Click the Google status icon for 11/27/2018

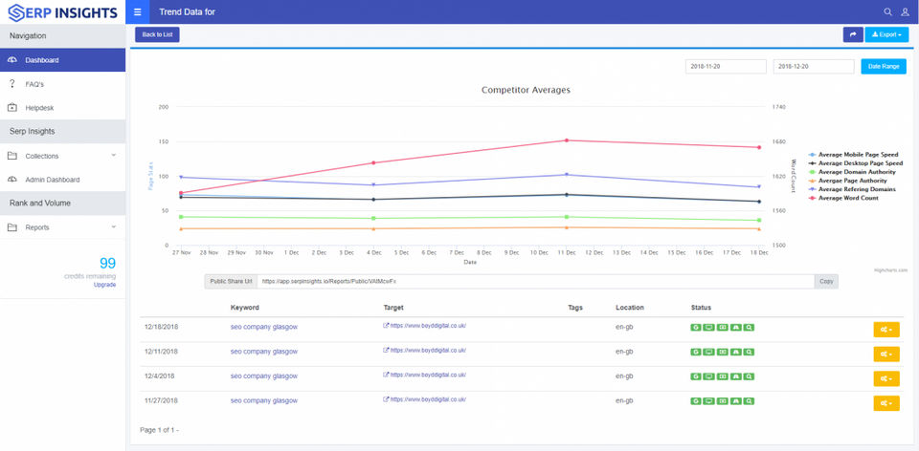point(696,400)
